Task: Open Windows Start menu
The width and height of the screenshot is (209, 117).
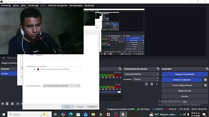Action: pyautogui.click(x=4, y=114)
